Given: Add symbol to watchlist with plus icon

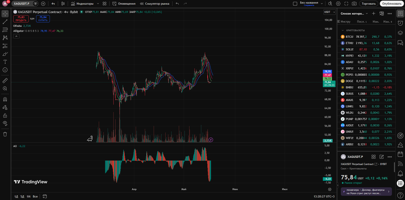Looking at the screenshot, I should pos(374,13).
